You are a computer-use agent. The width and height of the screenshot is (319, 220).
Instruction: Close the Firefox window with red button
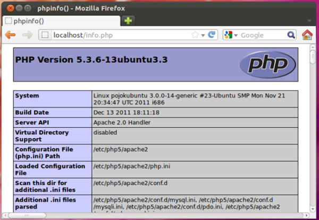pos(11,8)
